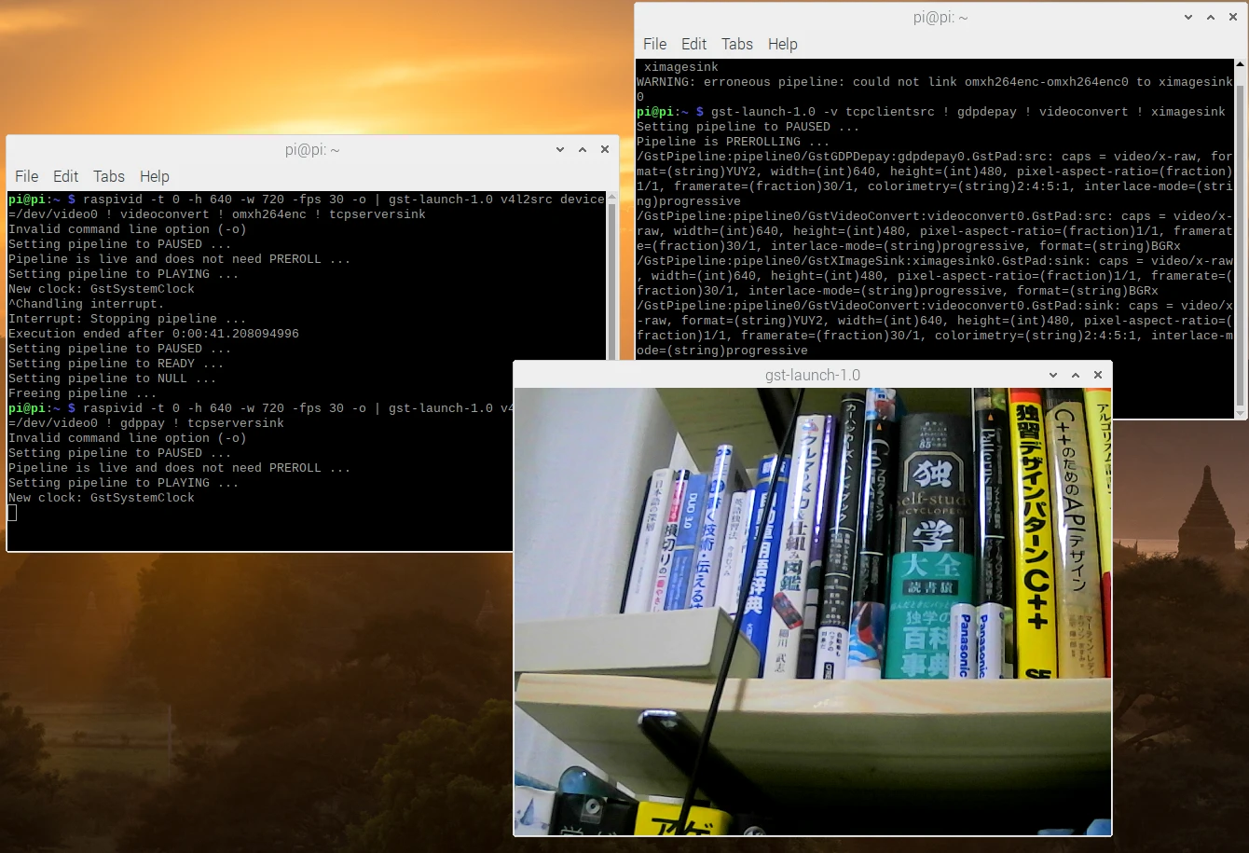
Task: Open the Help menu in the right terminal
Action: coord(783,44)
